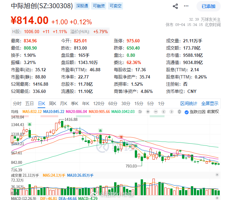Image resolution: width=225 pixels, height=200 pixels.
Task: Open the 区间统计 link
Action: tap(189, 103)
